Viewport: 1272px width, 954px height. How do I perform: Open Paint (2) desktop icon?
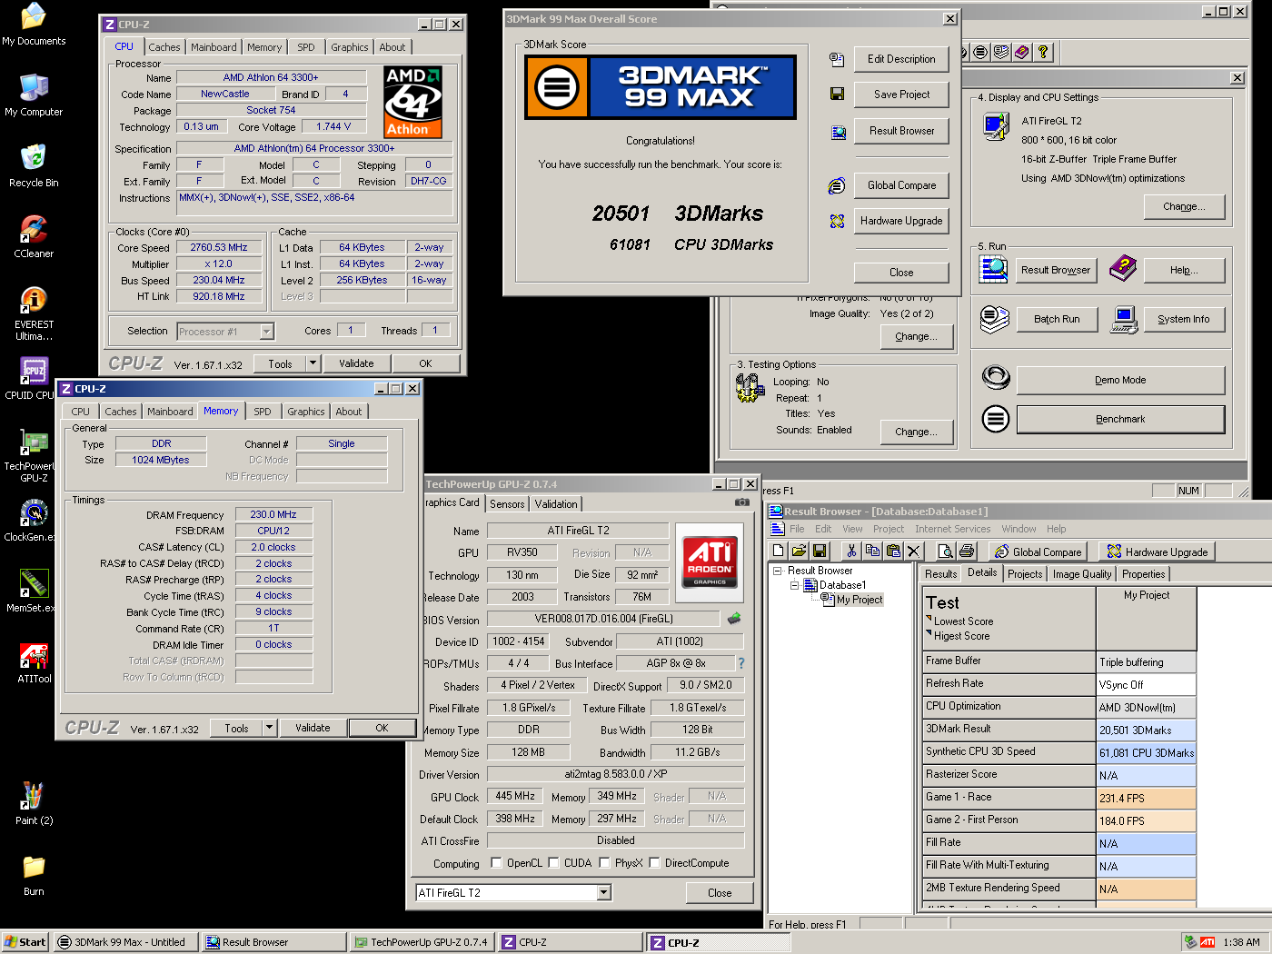[x=34, y=804]
